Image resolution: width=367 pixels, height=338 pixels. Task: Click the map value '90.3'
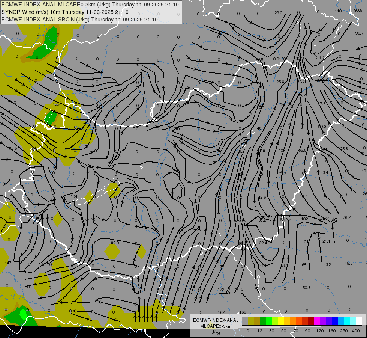click(x=322, y=127)
